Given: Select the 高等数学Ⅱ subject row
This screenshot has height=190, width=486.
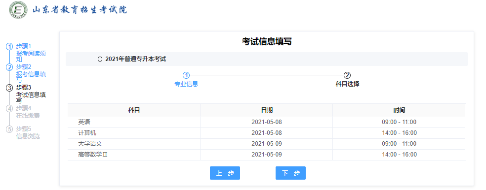Looking at the screenshot, I should 267,155.
